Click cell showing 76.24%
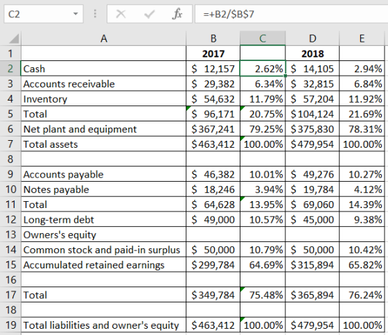The image size is (388, 335). tap(362, 295)
